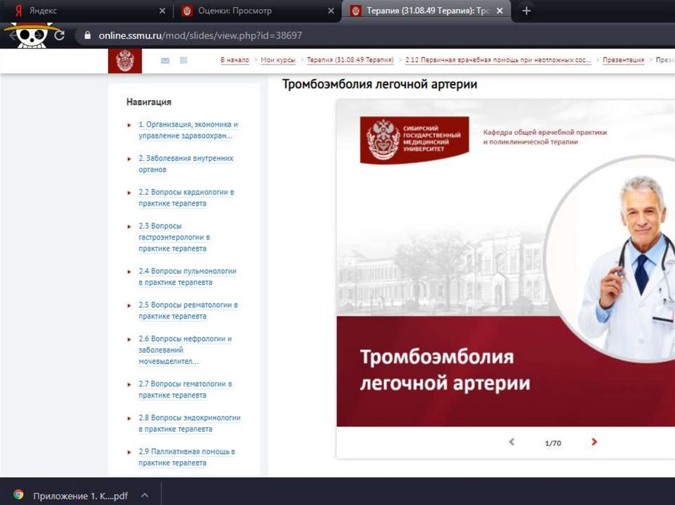Open 2.8 Вопросы эндокринологии navigation item
This screenshot has width=675, height=505.
189,423
